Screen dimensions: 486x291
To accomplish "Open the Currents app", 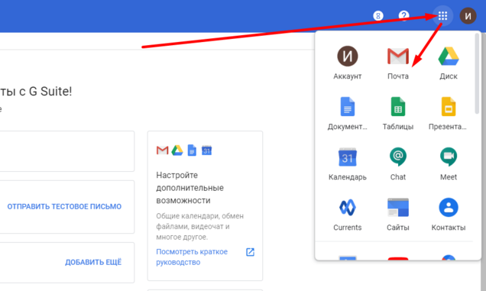I will coord(348,215).
